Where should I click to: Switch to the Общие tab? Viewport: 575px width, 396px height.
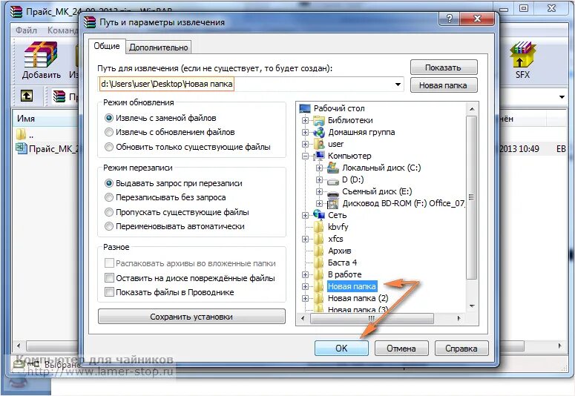coord(107,46)
